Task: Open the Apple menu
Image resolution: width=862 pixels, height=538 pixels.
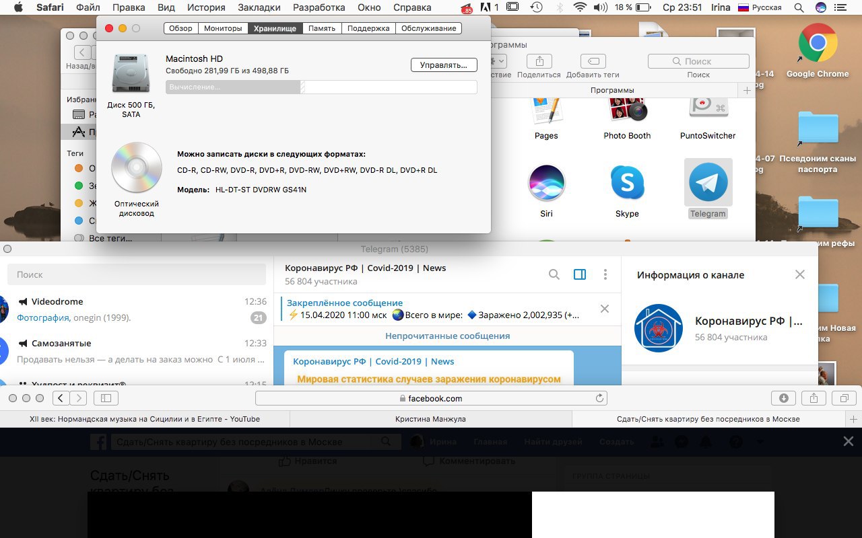Action: pos(18,8)
